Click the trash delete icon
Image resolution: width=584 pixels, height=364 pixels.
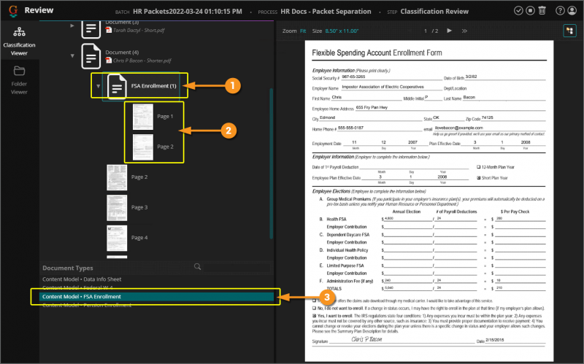[541, 10]
